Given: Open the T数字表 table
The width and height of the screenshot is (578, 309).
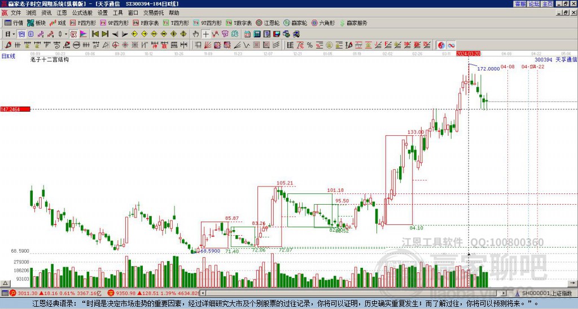Looking at the screenshot, I should click(x=239, y=23).
